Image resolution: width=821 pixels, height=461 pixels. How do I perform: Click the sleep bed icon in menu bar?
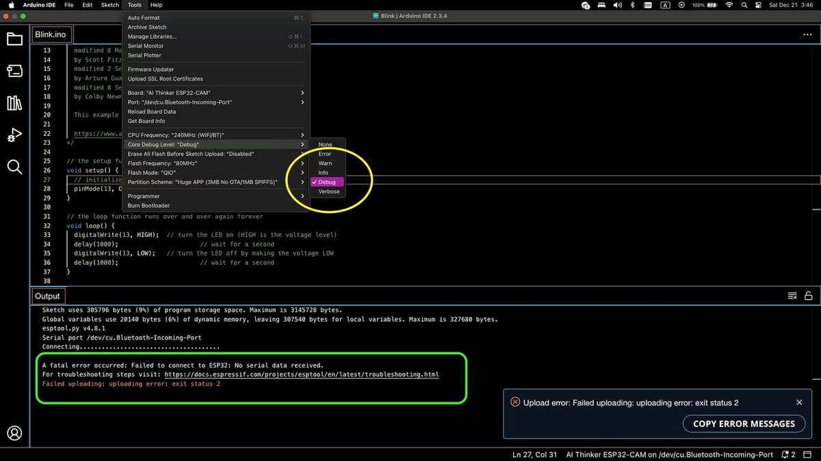point(601,5)
